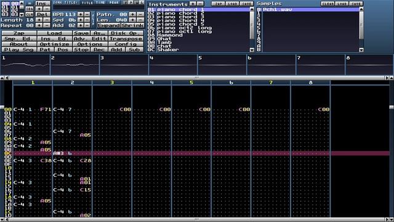Click the channel 1 oscilloscope
The image size is (394, 222).
click(25, 65)
